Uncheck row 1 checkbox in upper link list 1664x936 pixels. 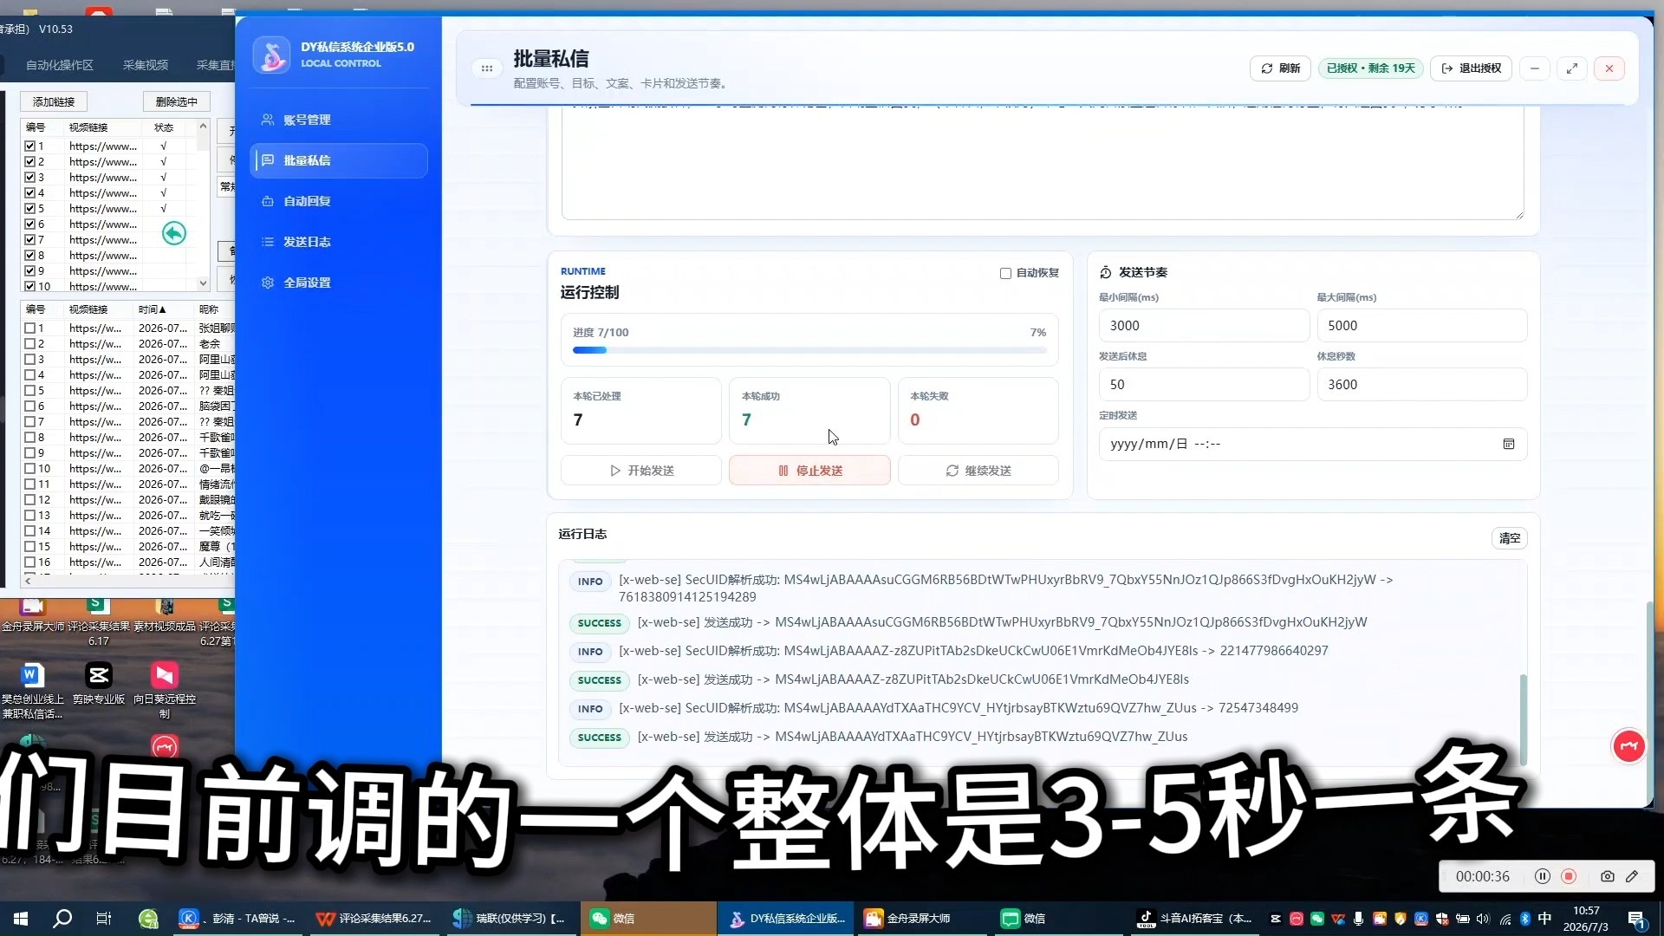[x=29, y=146]
